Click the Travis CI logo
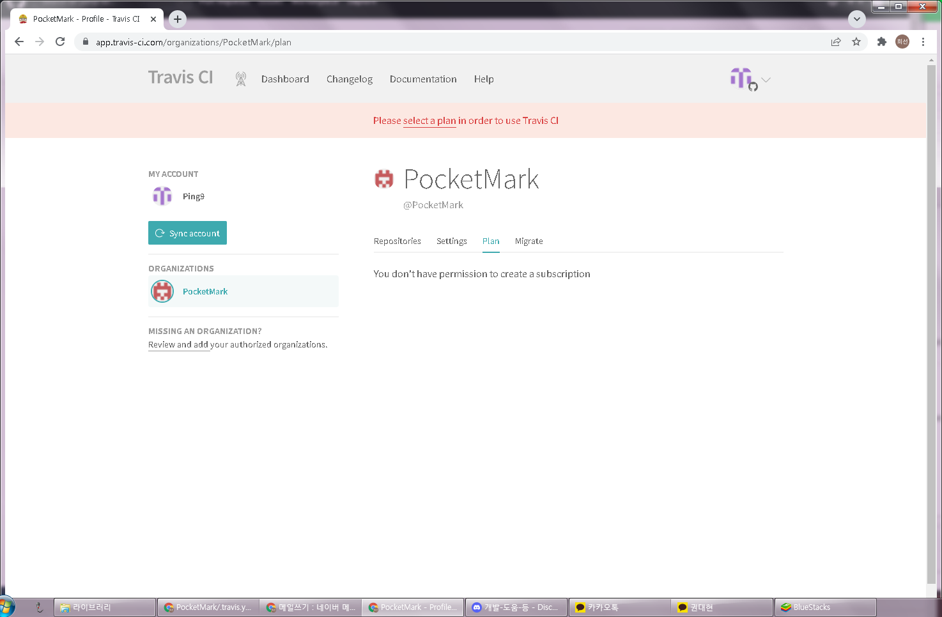This screenshot has height=617, width=942. tap(180, 77)
